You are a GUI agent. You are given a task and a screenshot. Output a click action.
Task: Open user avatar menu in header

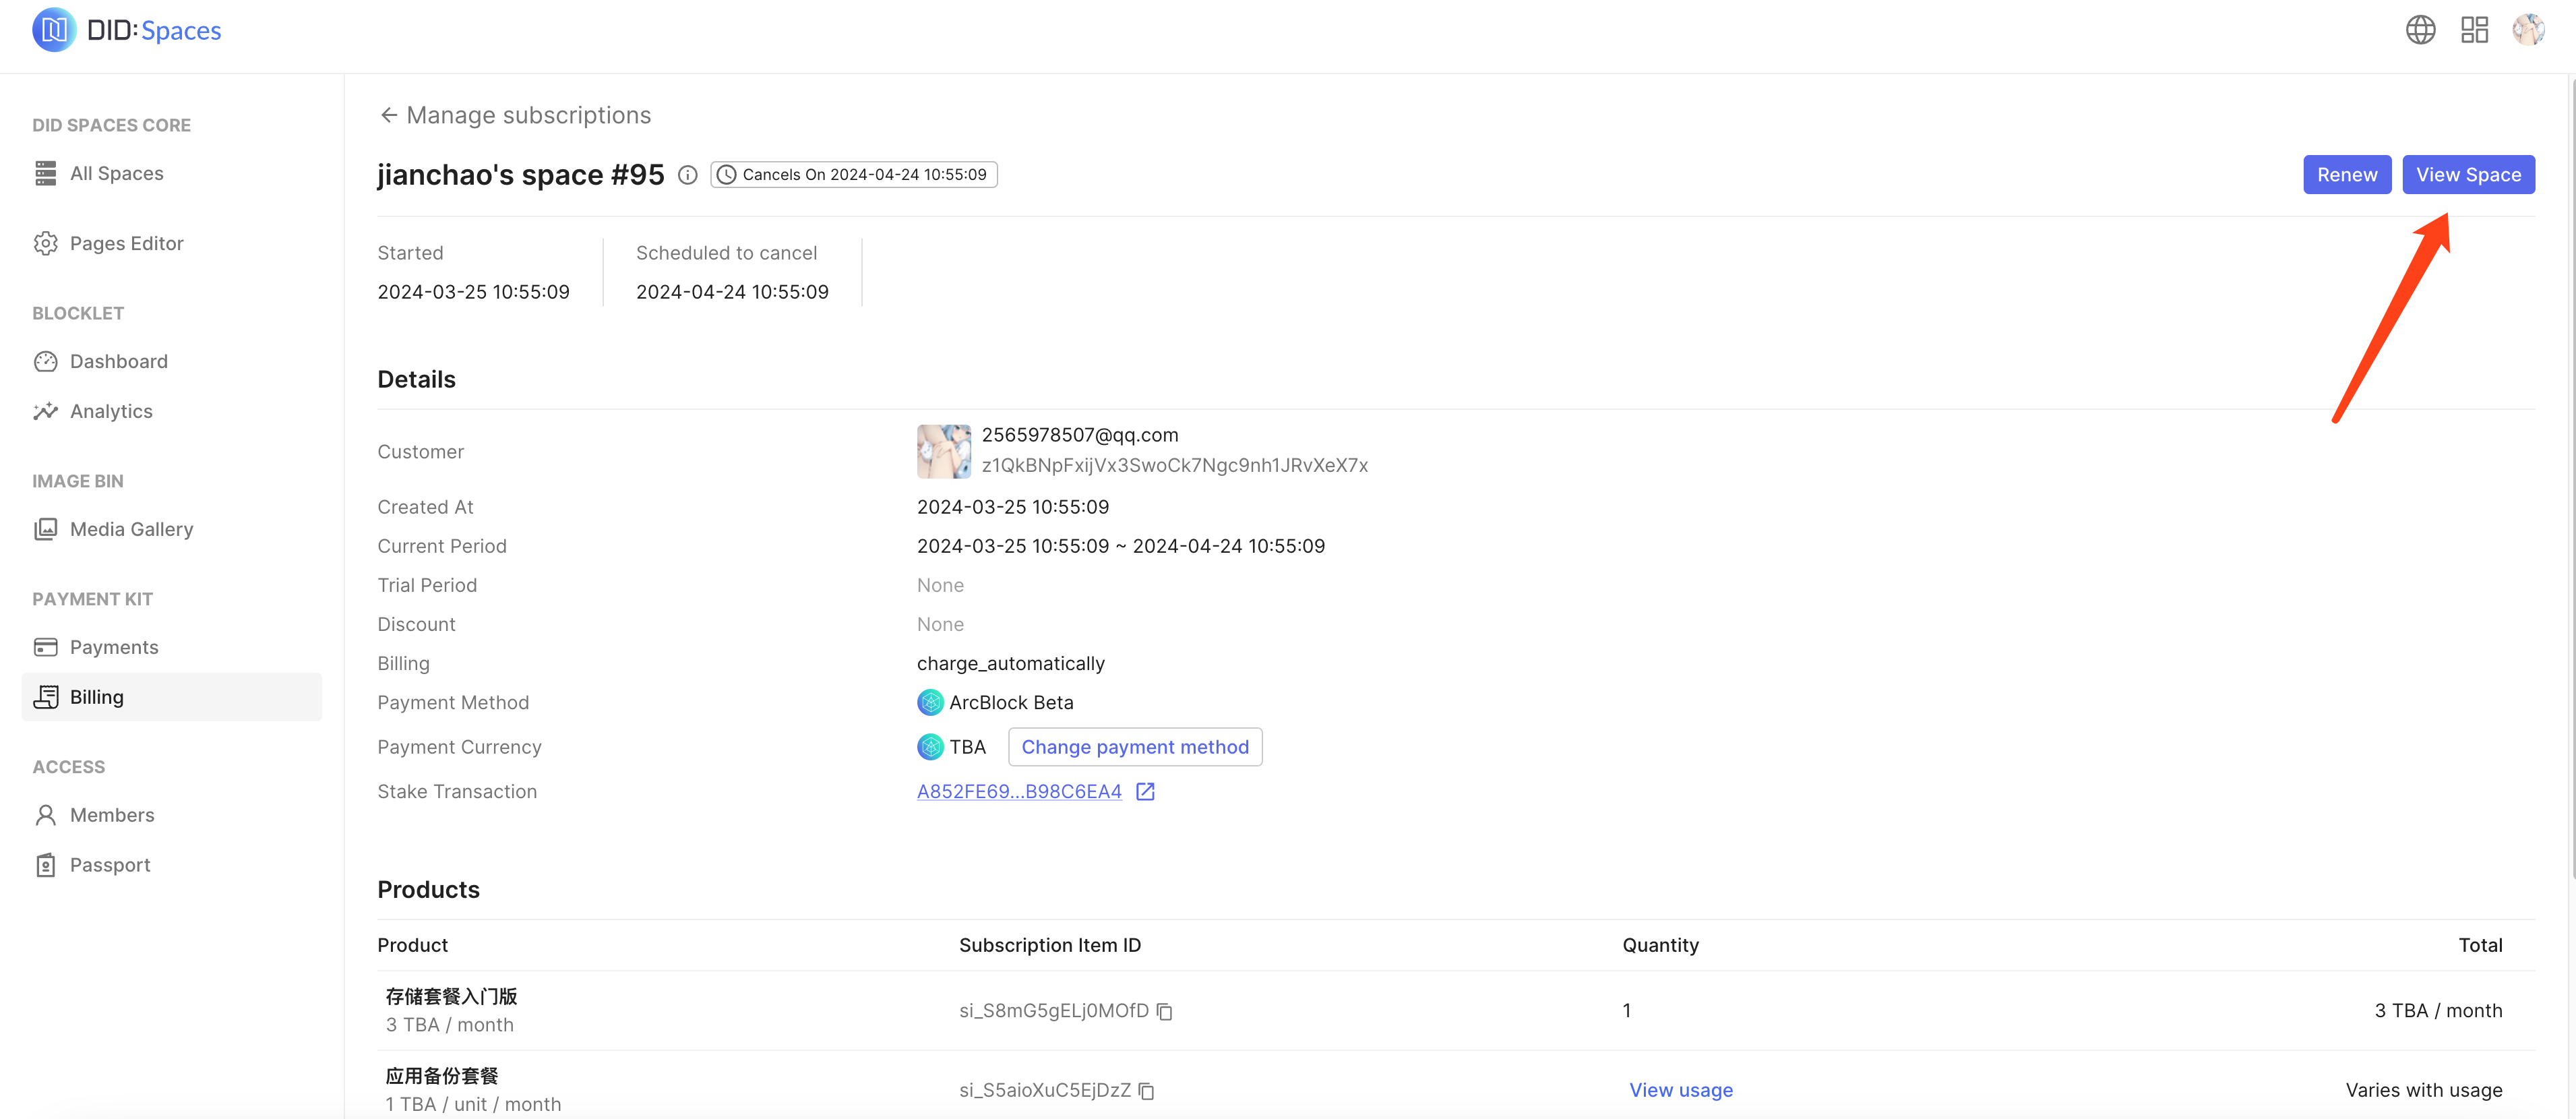click(2528, 30)
